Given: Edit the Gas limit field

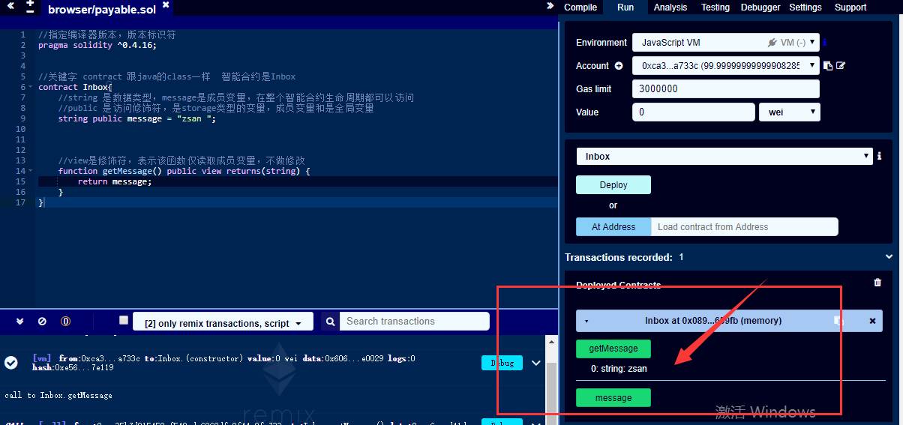Looking at the screenshot, I should [726, 88].
